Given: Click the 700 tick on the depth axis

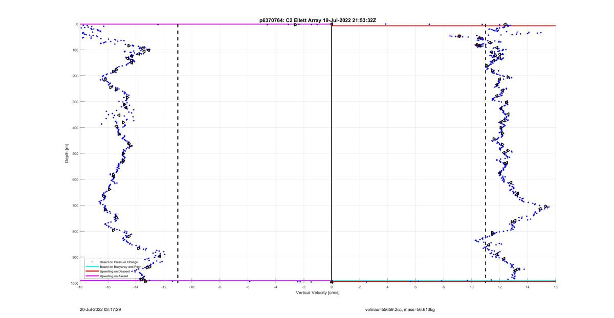Looking at the screenshot, I should pos(75,206).
